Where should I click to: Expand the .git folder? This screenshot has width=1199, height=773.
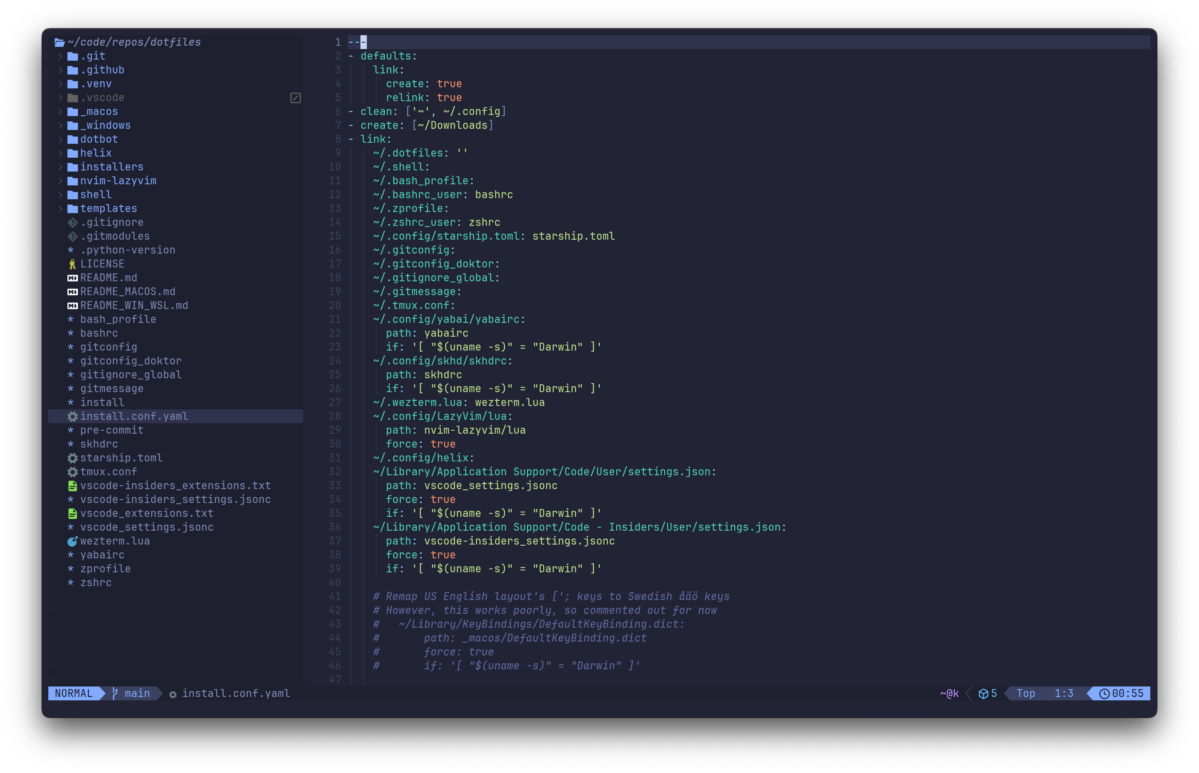coord(60,56)
